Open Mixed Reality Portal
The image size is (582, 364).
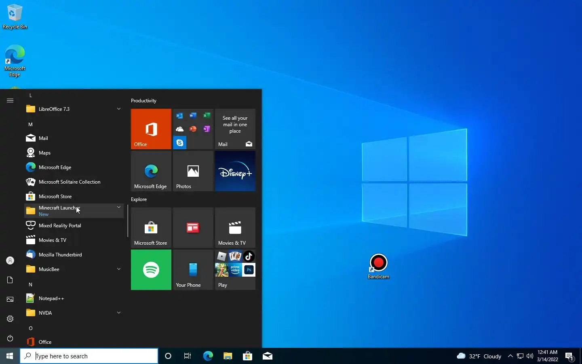pos(74,226)
